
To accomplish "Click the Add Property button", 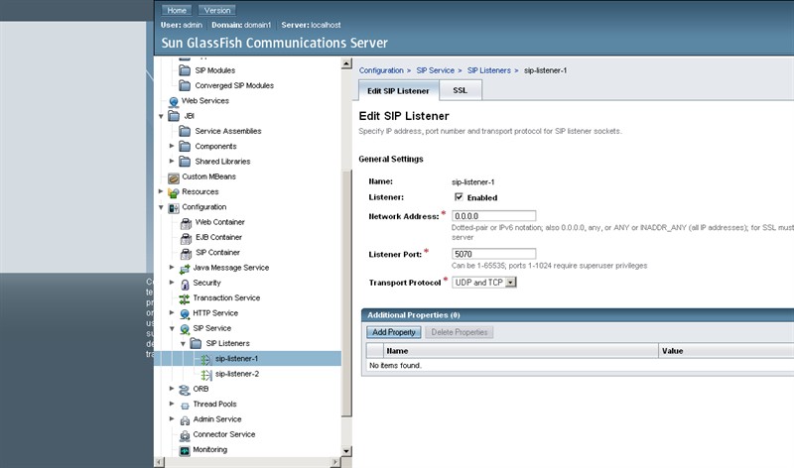I will point(394,332).
